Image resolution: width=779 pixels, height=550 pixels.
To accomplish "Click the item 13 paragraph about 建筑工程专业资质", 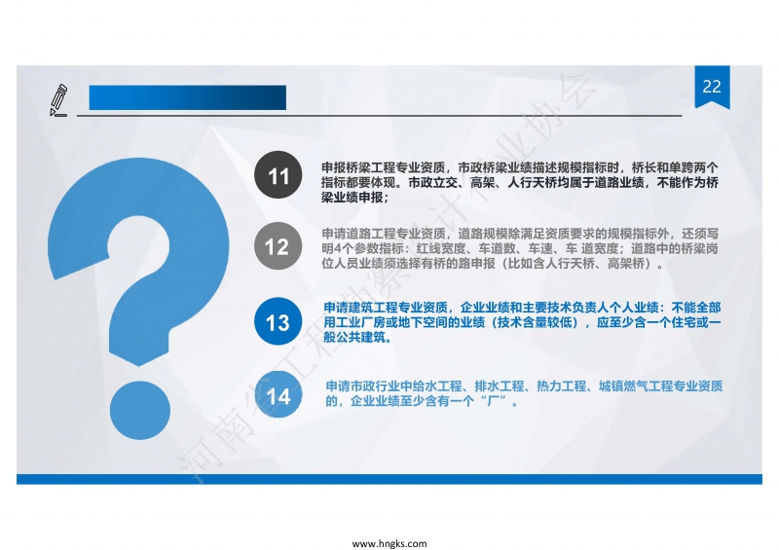I will point(522,322).
